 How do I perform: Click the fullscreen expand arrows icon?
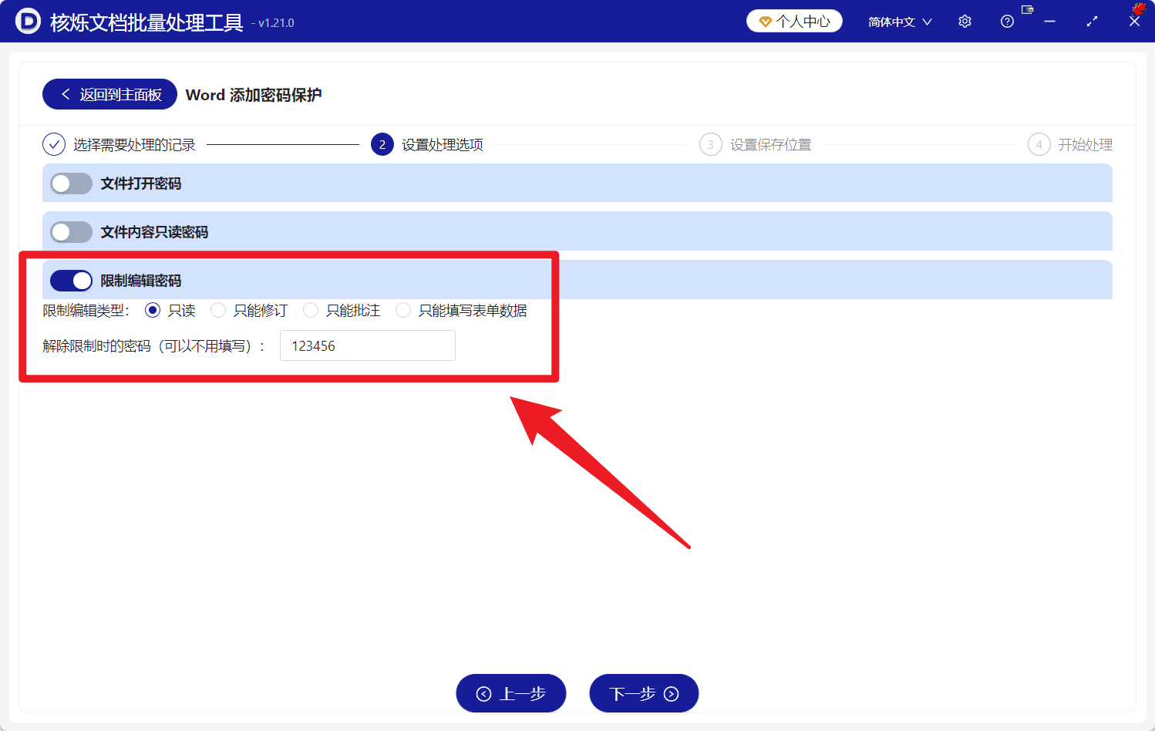tap(1092, 21)
